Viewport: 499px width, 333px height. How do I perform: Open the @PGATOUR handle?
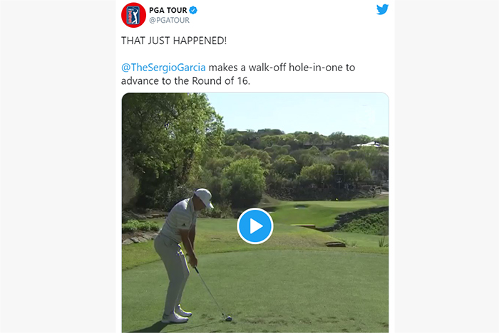(170, 21)
